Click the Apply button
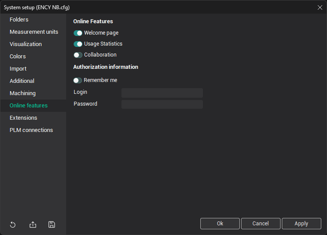The width and height of the screenshot is (327, 235). point(301,224)
